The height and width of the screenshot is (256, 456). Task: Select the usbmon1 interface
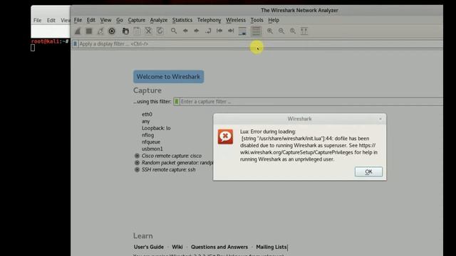[x=152, y=149]
